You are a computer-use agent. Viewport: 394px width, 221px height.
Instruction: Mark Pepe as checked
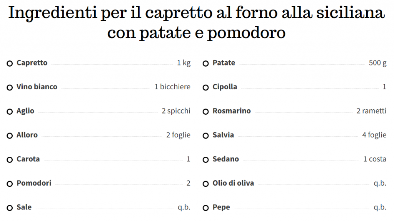click(x=205, y=208)
